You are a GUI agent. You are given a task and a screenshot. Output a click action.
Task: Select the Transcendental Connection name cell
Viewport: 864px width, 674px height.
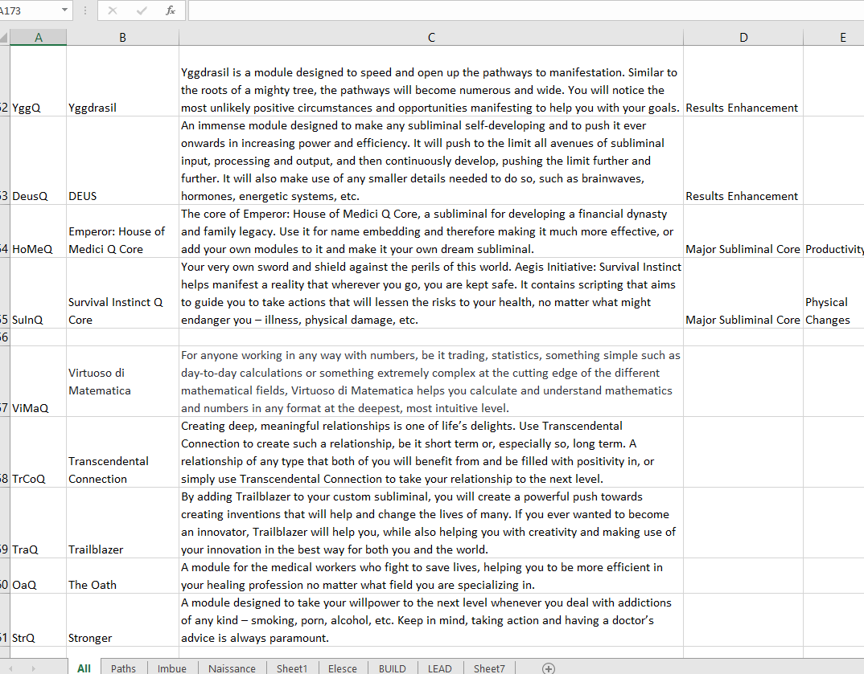[122, 452]
